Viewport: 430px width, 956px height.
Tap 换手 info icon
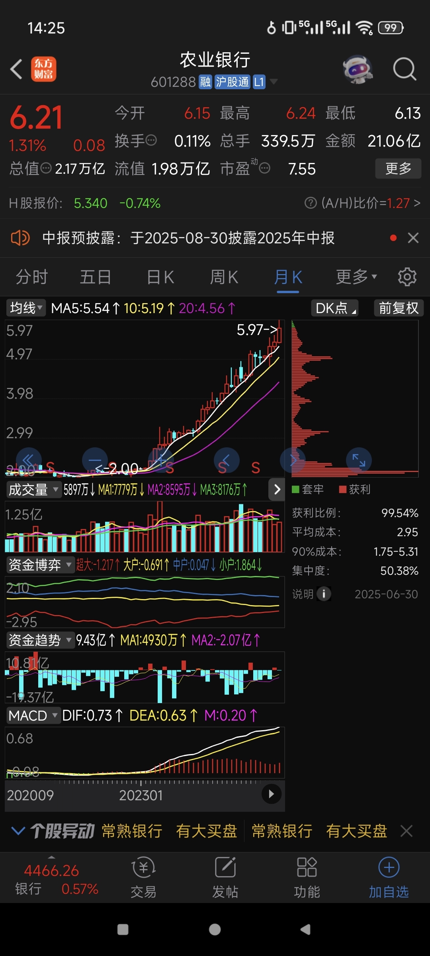click(151, 140)
